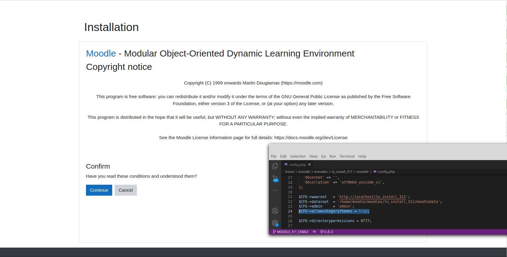Click 'config.php' in the breadcrumb

(386, 172)
